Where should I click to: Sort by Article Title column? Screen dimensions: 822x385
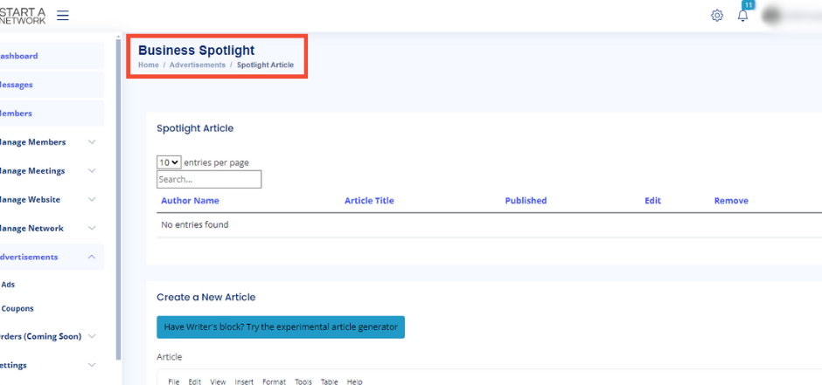click(369, 201)
